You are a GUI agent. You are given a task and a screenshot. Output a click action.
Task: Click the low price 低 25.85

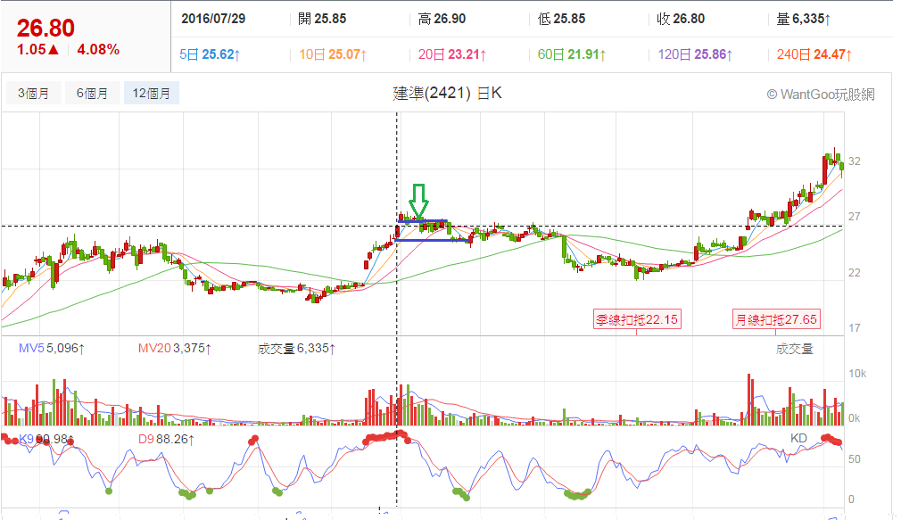561,19
